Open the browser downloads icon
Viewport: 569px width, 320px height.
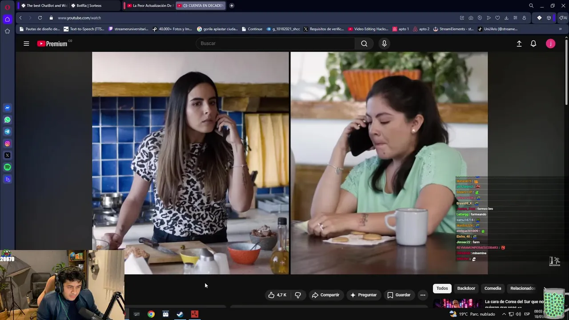pos(506,18)
